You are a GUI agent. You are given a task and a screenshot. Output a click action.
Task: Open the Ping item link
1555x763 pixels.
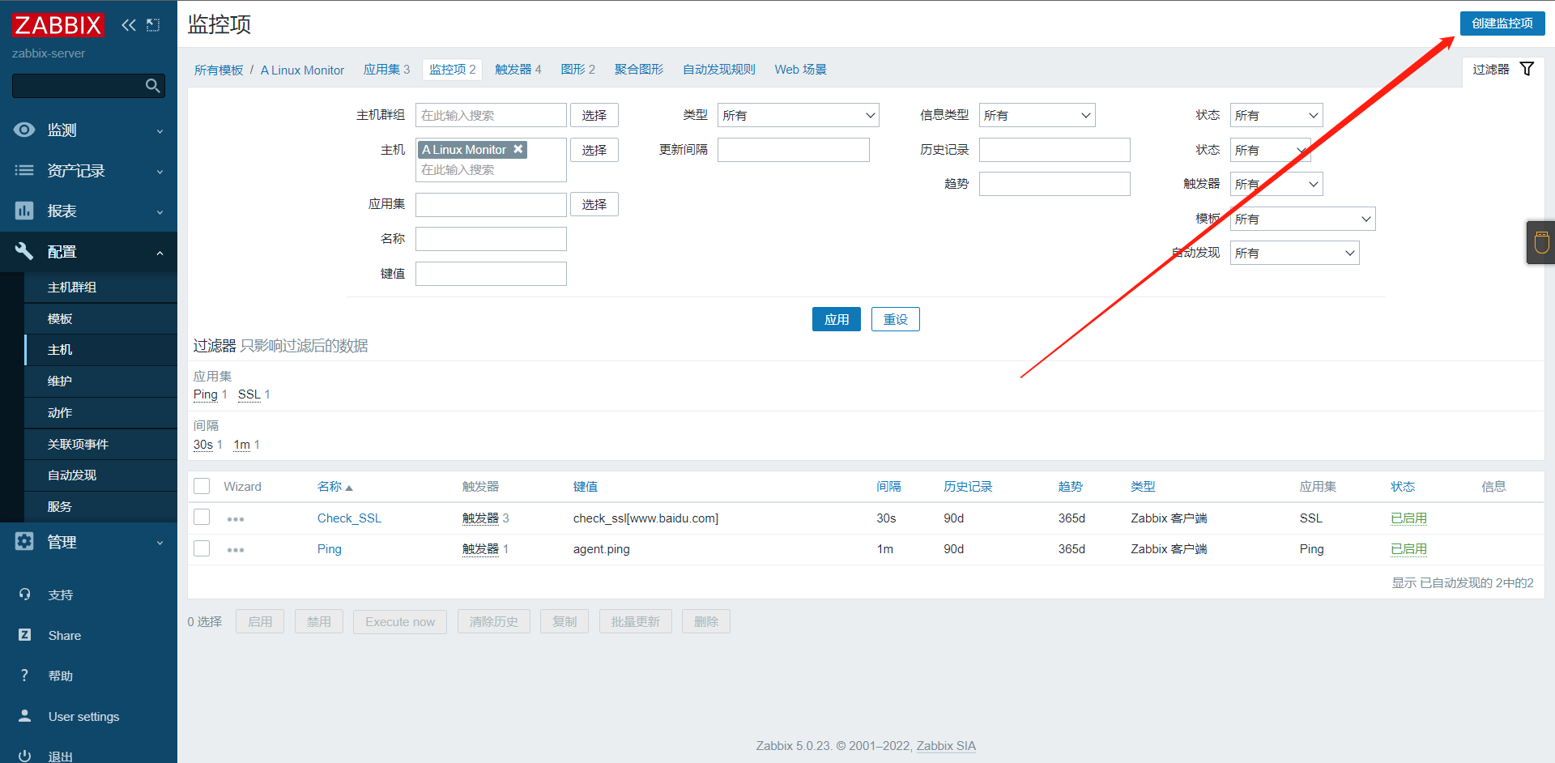click(329, 549)
